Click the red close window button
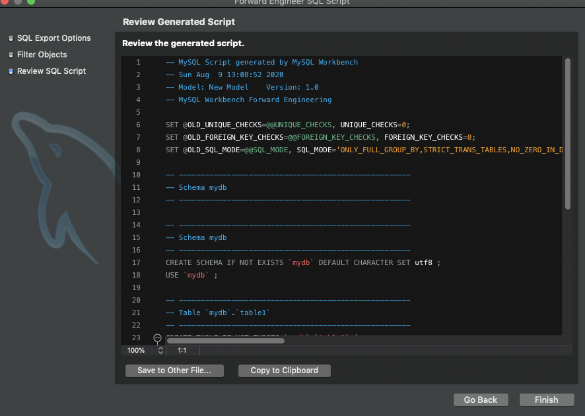The height and width of the screenshot is (416, 585). pos(4,1)
